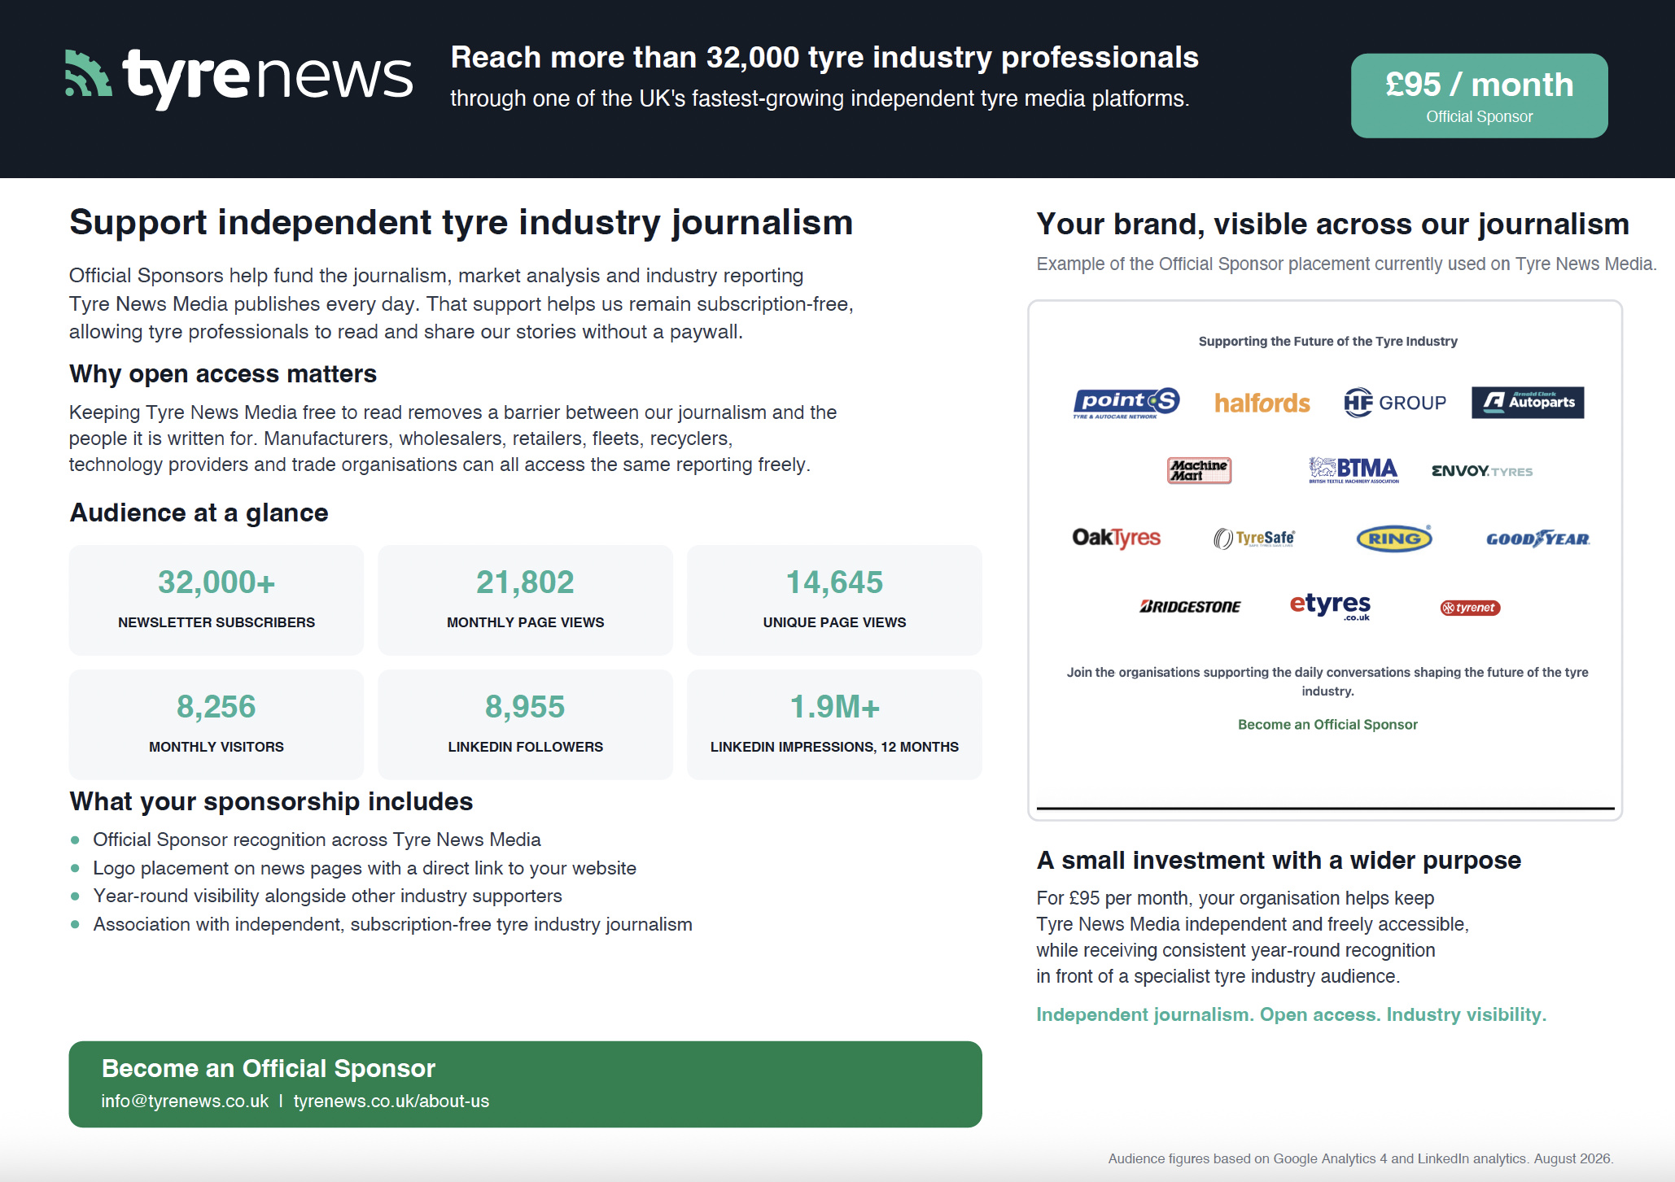The height and width of the screenshot is (1182, 1675).
Task: Open the RING sponsor logo
Action: [x=1394, y=538]
